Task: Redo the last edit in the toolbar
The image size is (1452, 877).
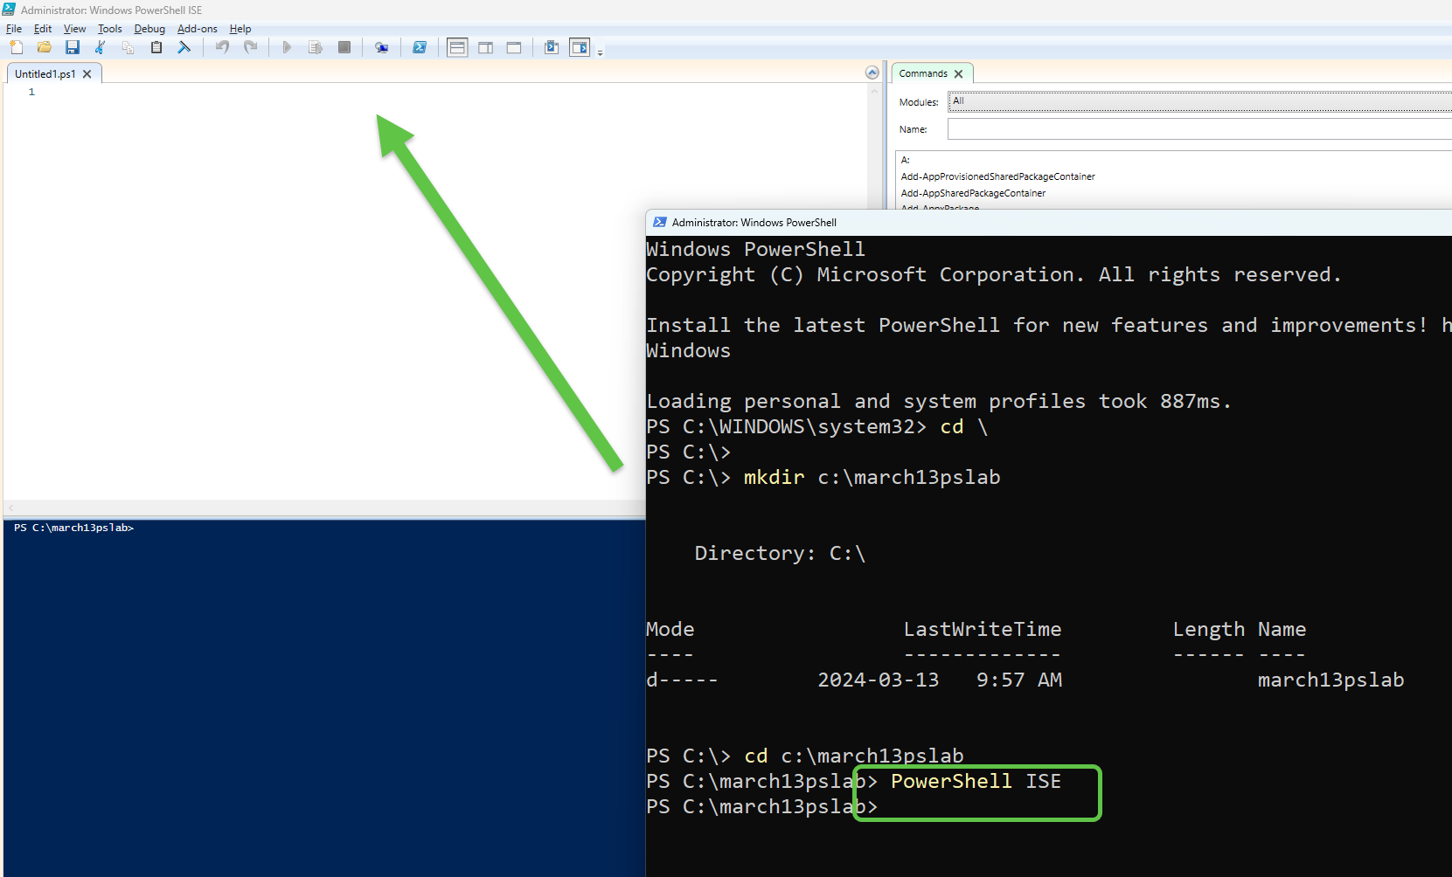Action: [x=251, y=47]
